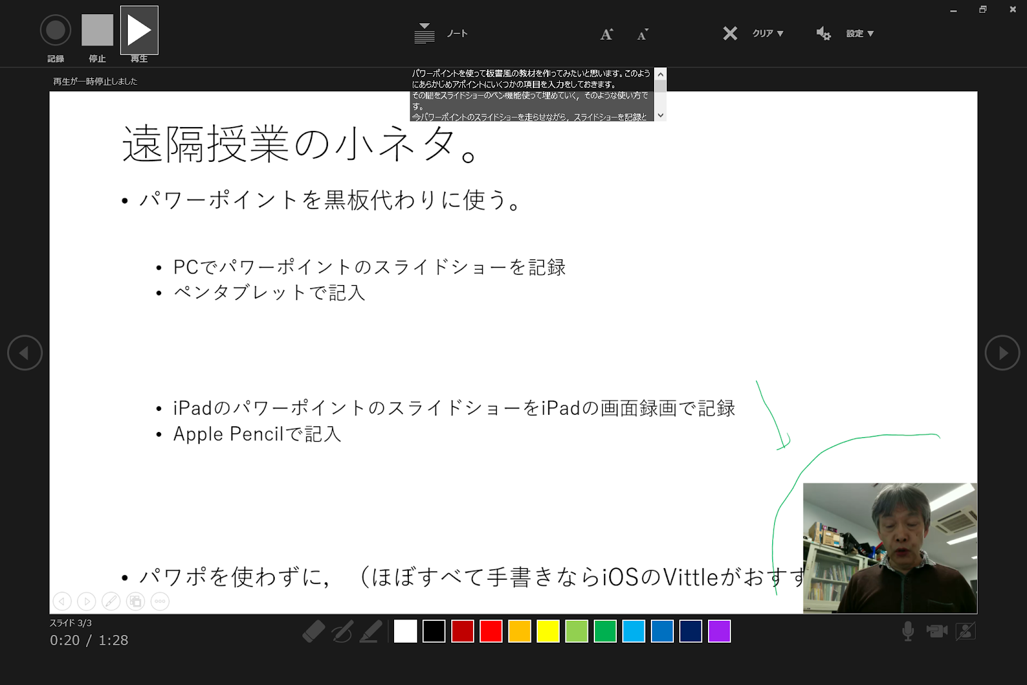The width and height of the screenshot is (1027, 685).
Task: Start recording with the 記録 button
Action: 55,31
